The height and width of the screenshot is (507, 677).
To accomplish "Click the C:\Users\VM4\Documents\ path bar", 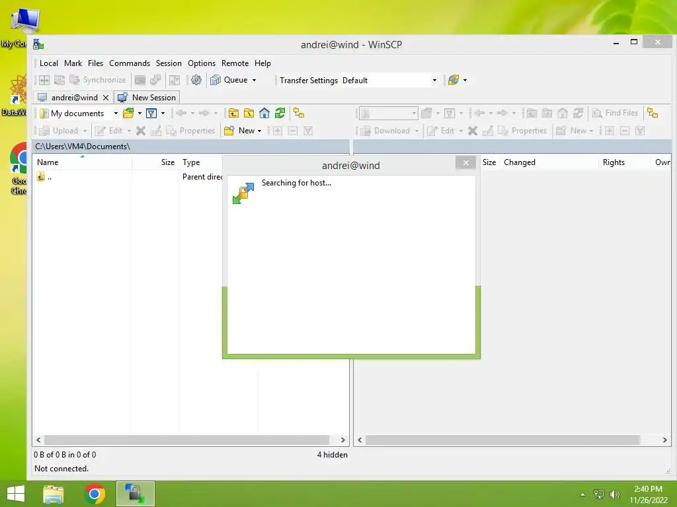I will 190,147.
